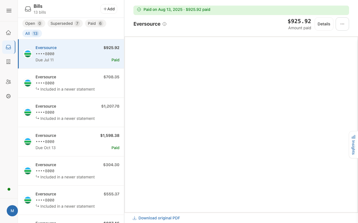This screenshot has width=358, height=223.
Task: Open the superseded $1,207.78 Eversource bill
Action: tap(71, 112)
